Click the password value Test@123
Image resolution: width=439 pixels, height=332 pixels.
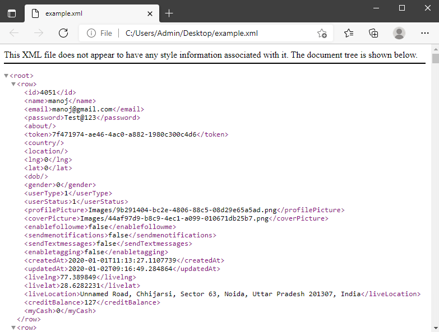[x=80, y=118]
